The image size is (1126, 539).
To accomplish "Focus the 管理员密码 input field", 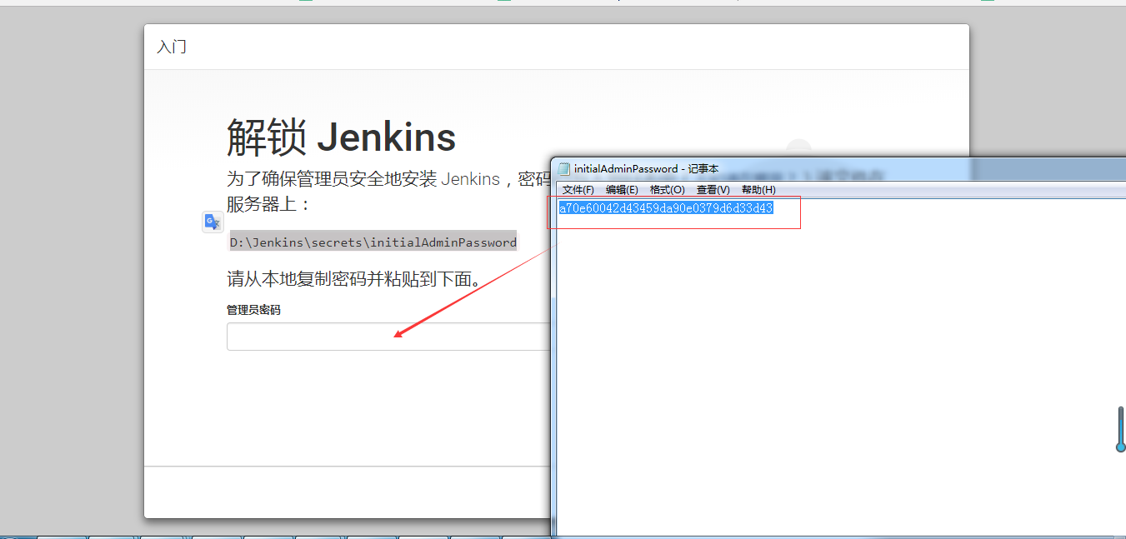I will click(388, 337).
